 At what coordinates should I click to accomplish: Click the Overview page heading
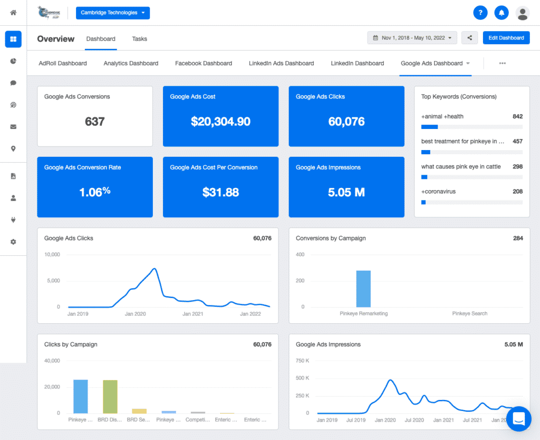pyautogui.click(x=56, y=39)
